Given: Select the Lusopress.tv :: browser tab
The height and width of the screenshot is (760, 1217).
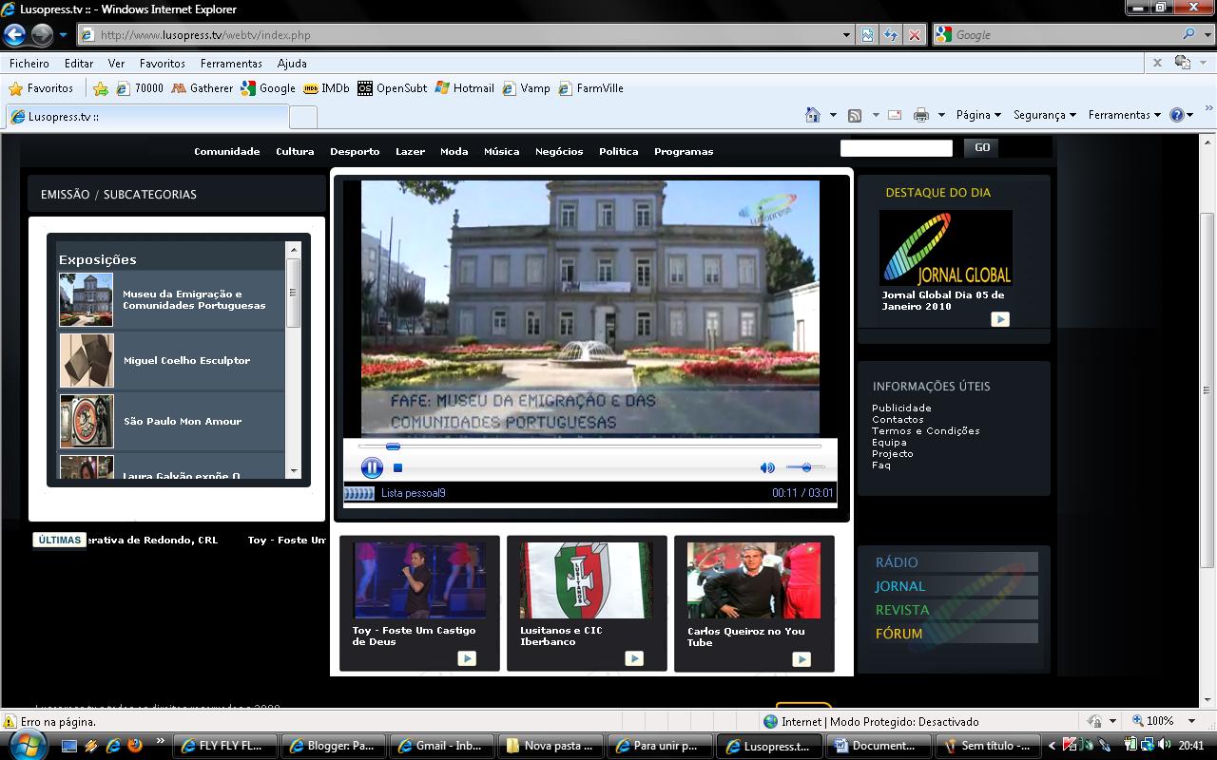Looking at the screenshot, I should [146, 116].
